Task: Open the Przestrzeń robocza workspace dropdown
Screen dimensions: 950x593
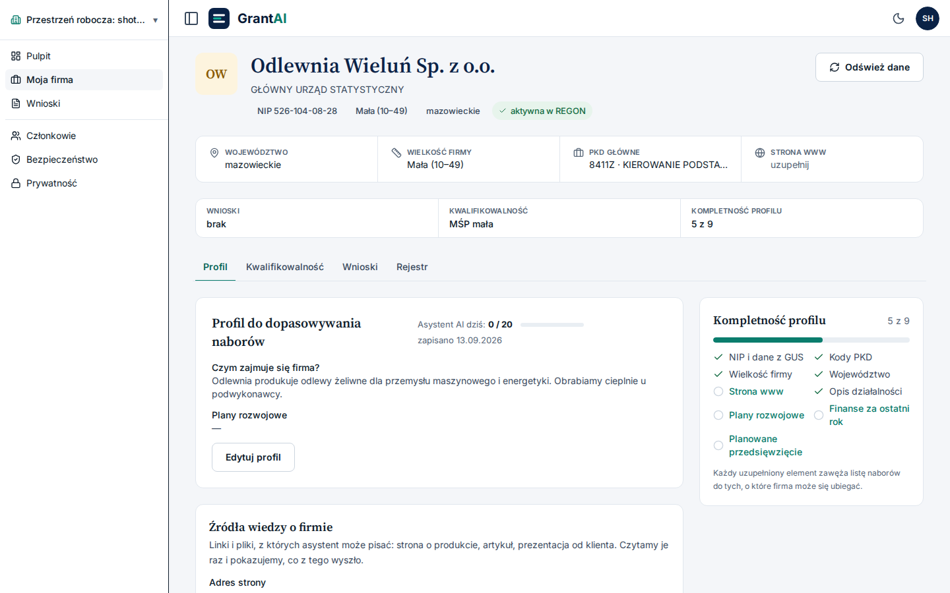Action: pos(84,20)
